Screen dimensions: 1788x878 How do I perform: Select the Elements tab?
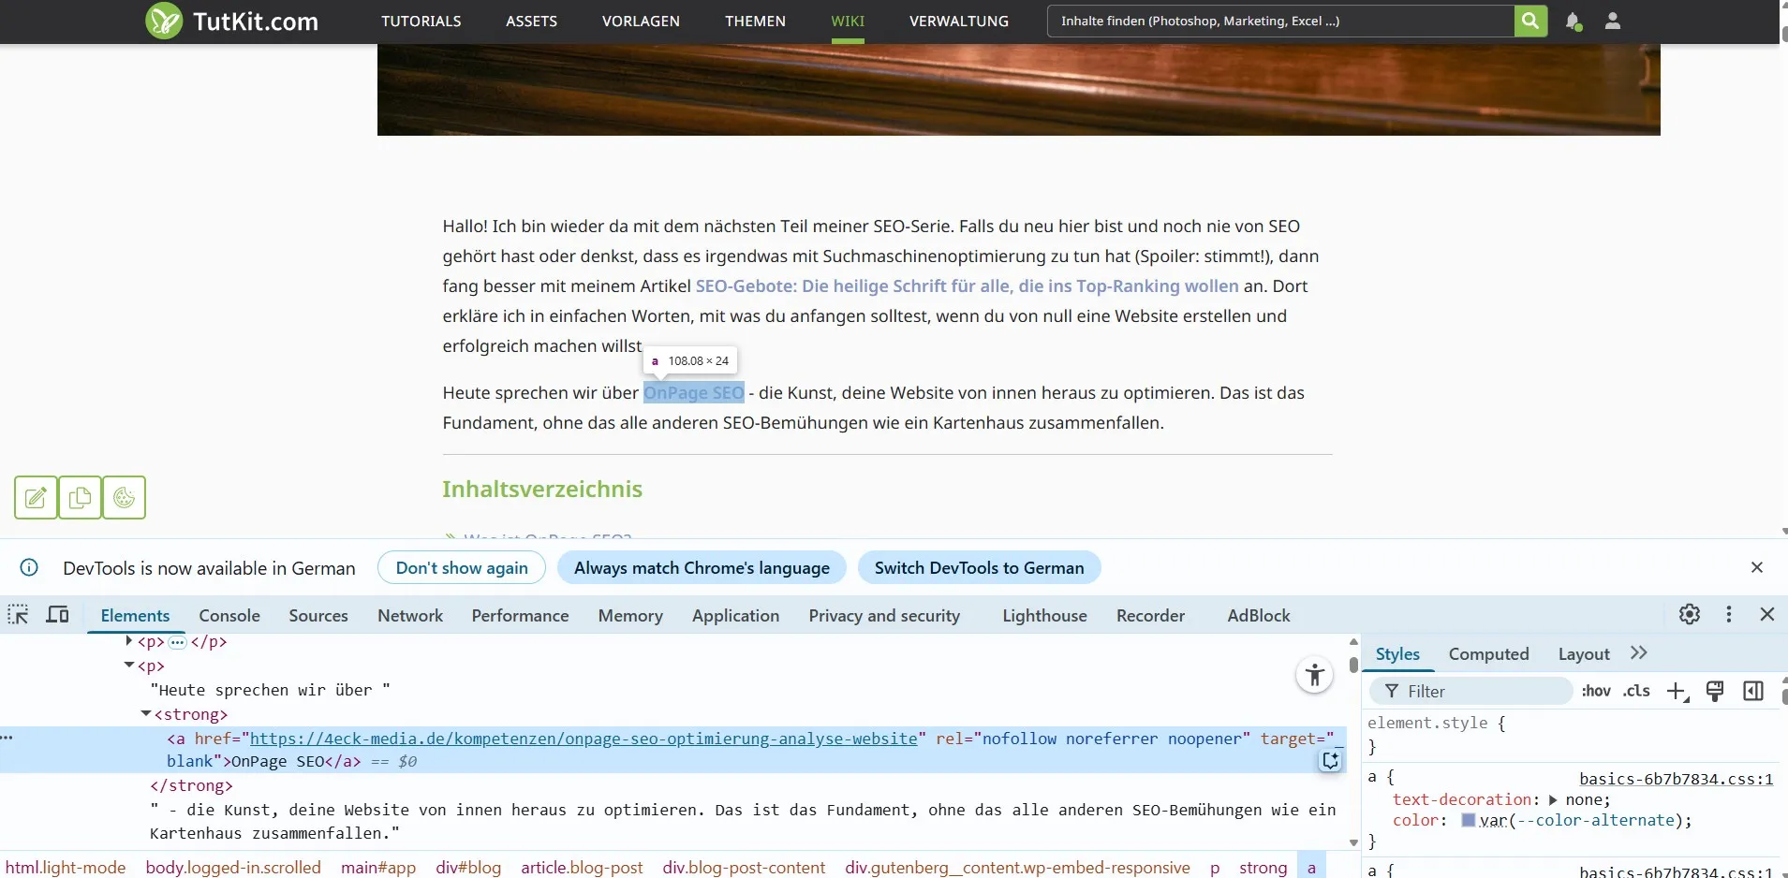[x=135, y=615]
